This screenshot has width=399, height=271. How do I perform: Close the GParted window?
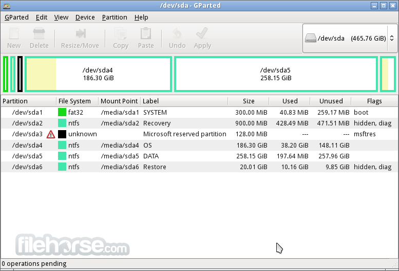pos(393,6)
